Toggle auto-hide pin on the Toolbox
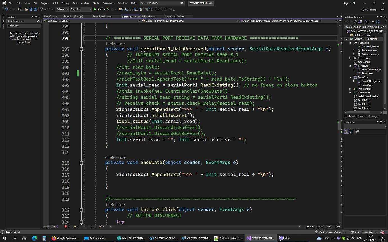 [36, 17]
